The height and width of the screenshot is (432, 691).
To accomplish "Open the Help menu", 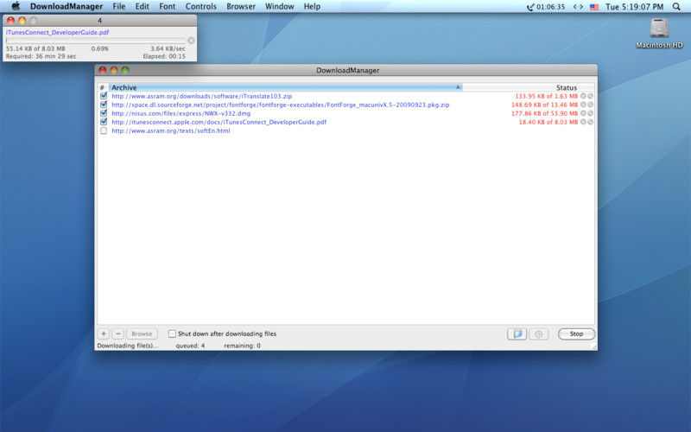I will click(x=312, y=7).
